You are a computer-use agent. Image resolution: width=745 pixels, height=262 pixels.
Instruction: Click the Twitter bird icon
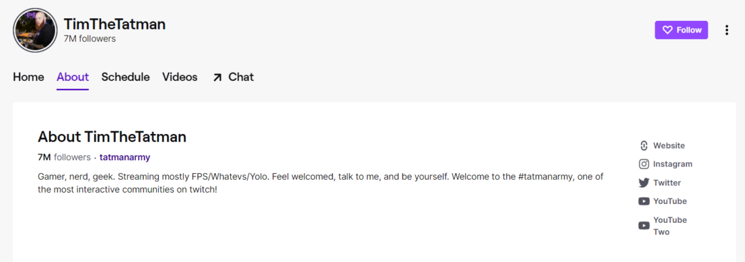click(644, 183)
